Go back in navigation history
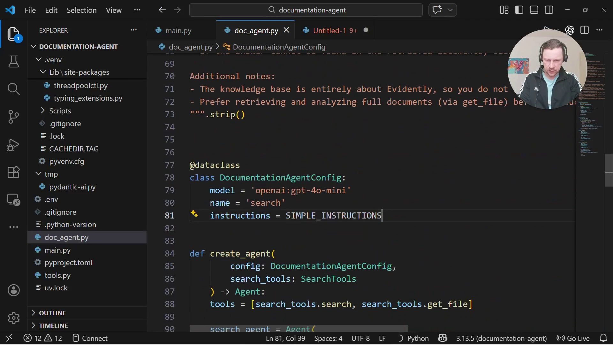Image resolution: width=613 pixels, height=345 pixels. point(162,10)
